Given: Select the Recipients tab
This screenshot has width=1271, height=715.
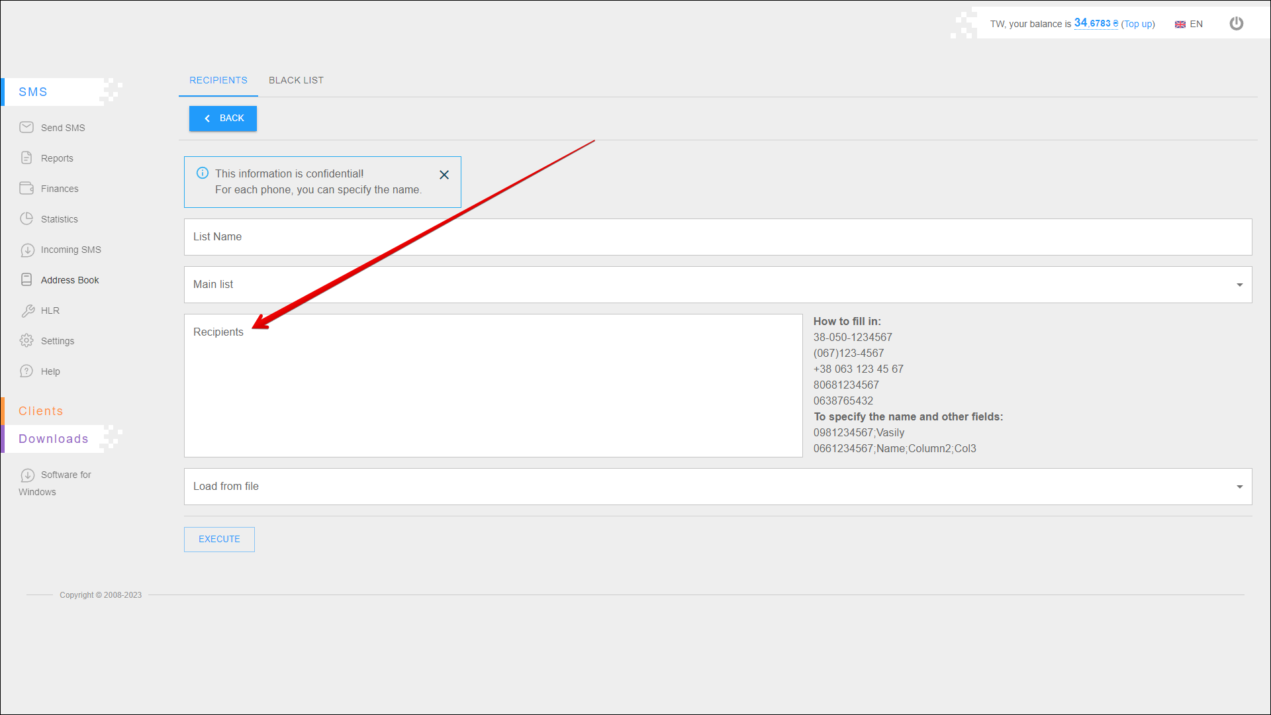Looking at the screenshot, I should click(218, 80).
